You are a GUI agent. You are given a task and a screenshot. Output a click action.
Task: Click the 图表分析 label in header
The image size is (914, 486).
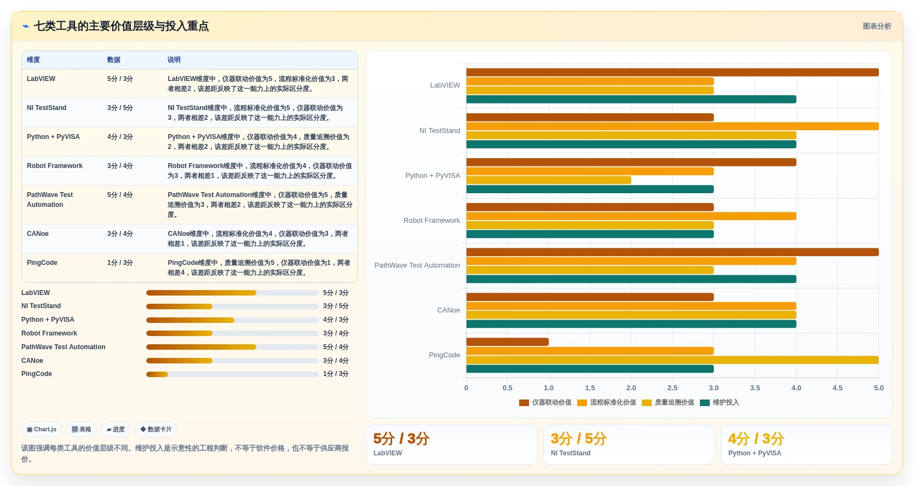coord(877,26)
